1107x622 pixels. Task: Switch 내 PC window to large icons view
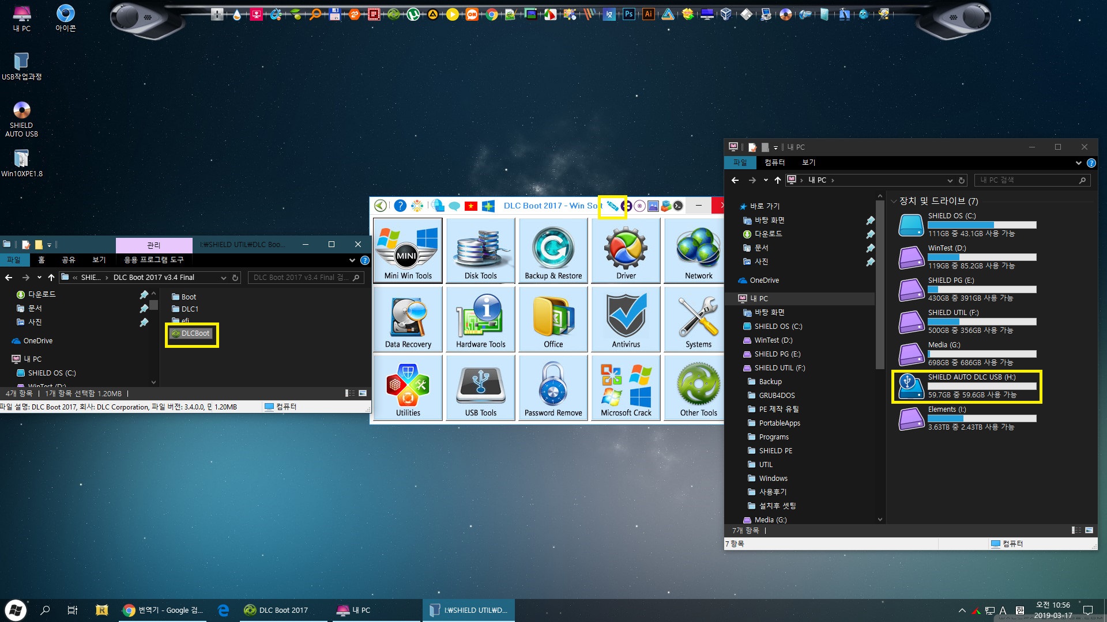pyautogui.click(x=1089, y=530)
